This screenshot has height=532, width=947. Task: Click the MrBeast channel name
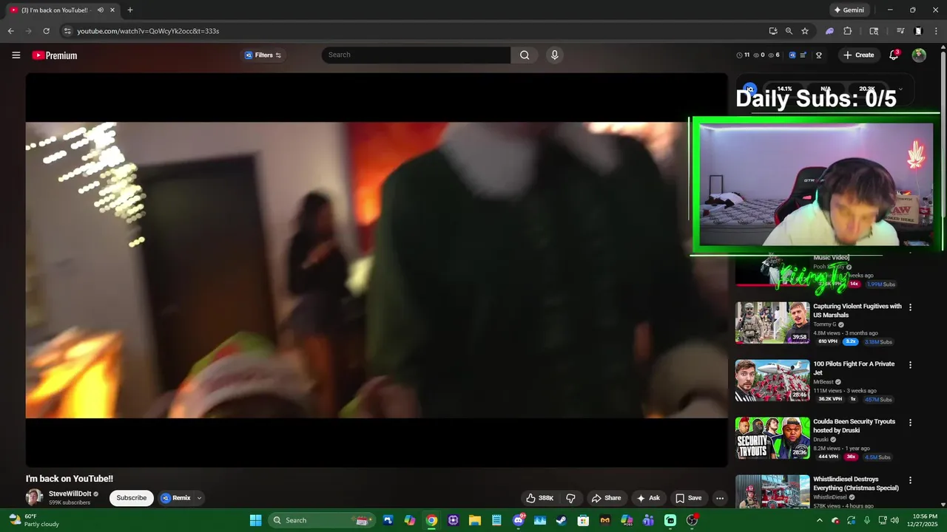[823, 382]
